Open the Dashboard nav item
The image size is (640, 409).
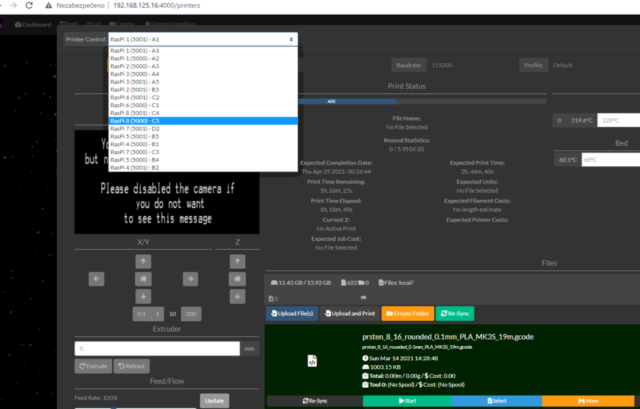33,24
